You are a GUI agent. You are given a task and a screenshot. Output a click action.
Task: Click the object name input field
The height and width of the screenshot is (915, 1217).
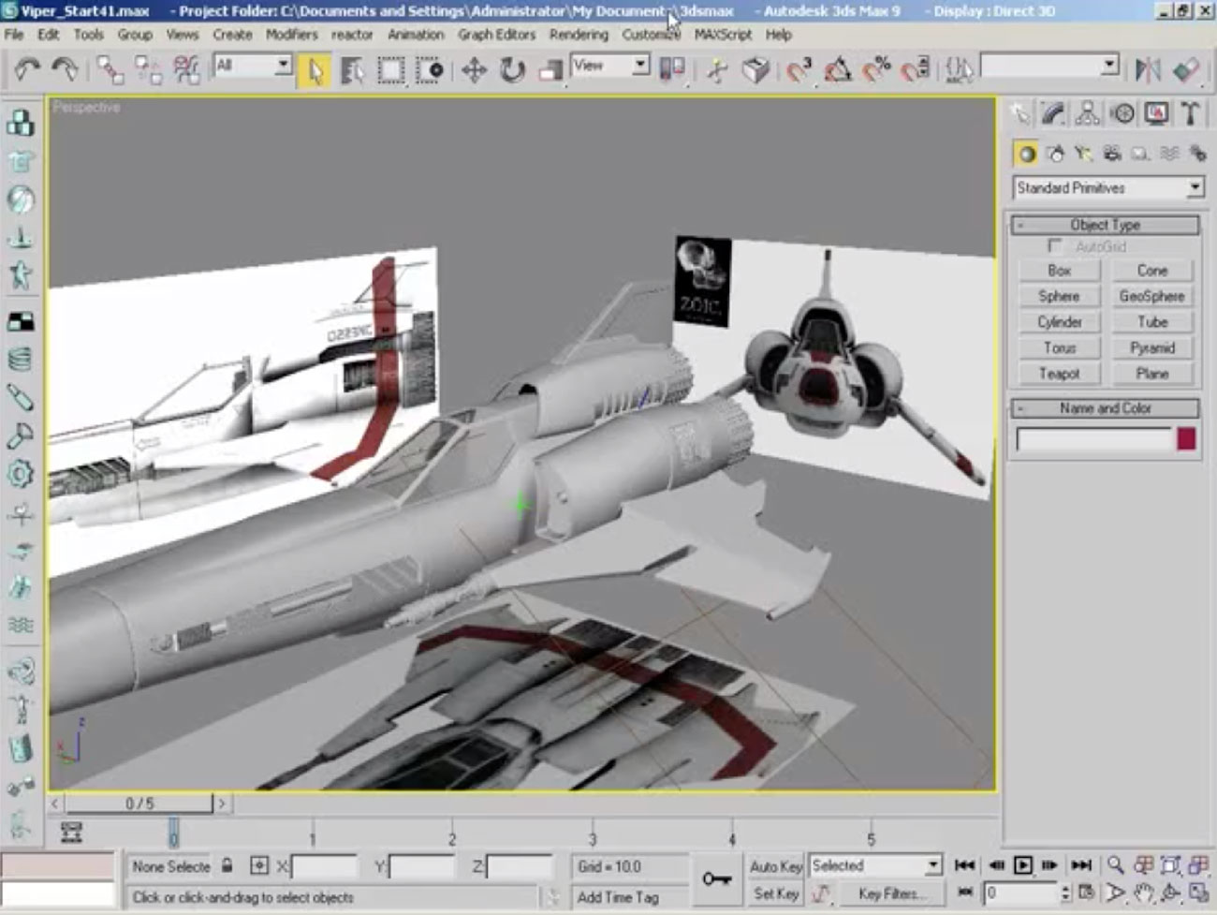(1093, 439)
